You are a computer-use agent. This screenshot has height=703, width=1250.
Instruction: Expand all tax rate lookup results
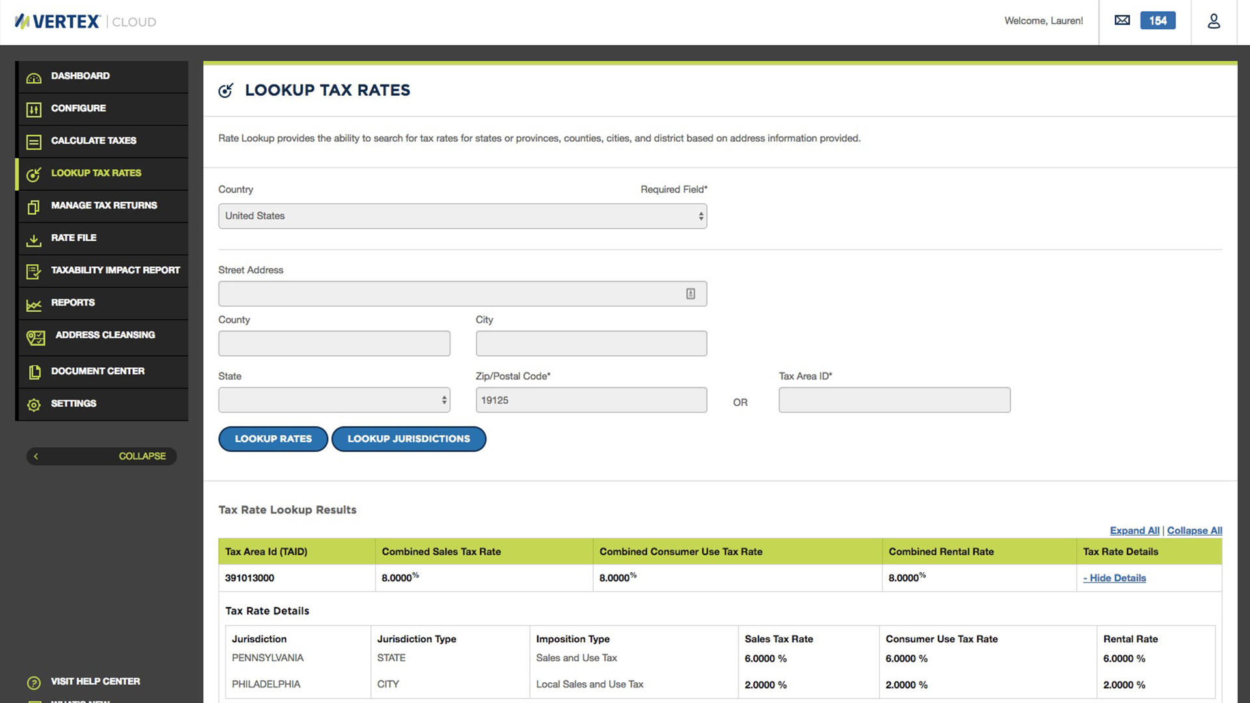[x=1134, y=531]
